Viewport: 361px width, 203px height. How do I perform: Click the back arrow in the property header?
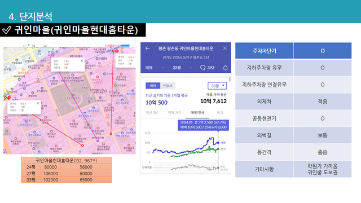pos(148,48)
